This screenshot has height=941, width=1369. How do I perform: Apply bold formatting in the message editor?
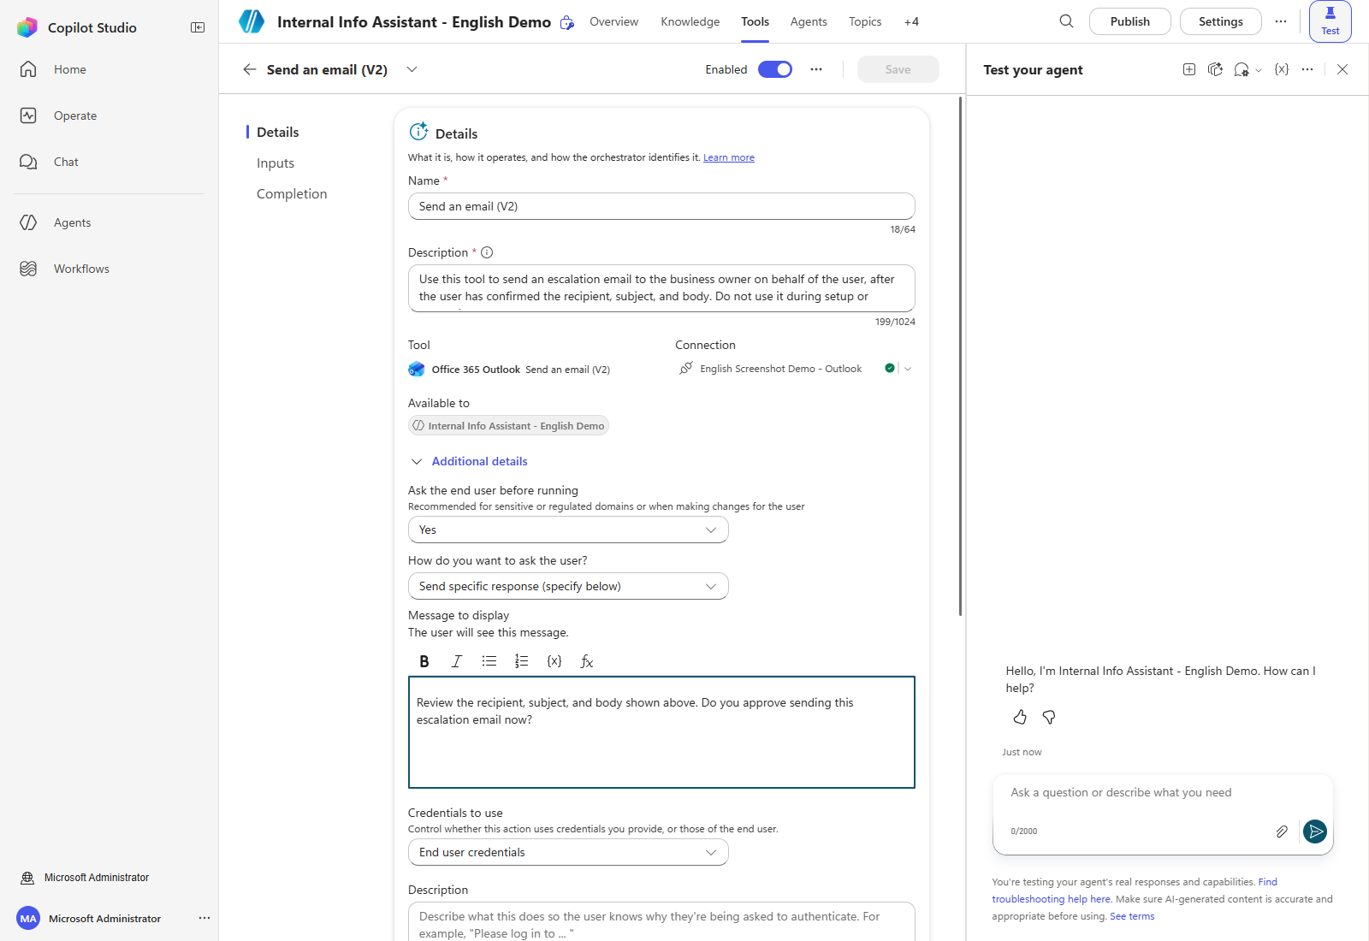pos(424,661)
